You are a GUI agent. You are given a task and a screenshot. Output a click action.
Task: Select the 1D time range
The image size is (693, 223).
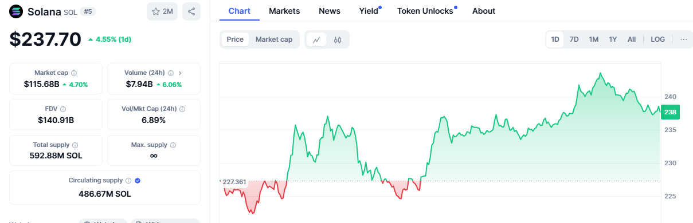(555, 39)
